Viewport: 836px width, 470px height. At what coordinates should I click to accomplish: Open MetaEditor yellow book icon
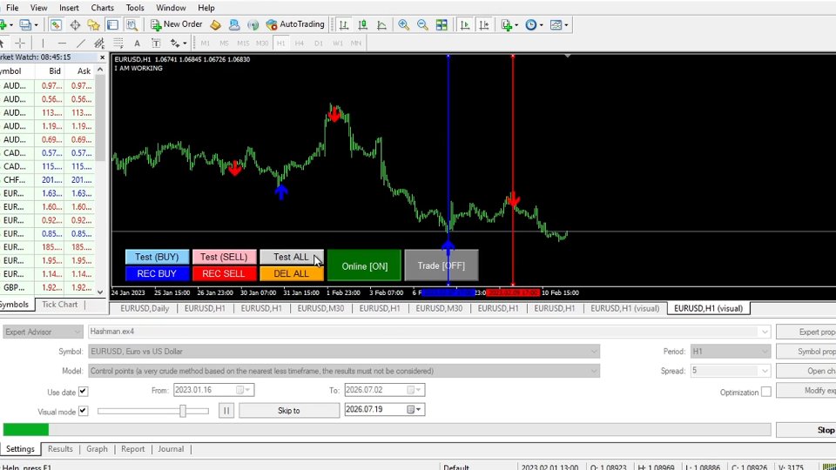click(x=215, y=24)
